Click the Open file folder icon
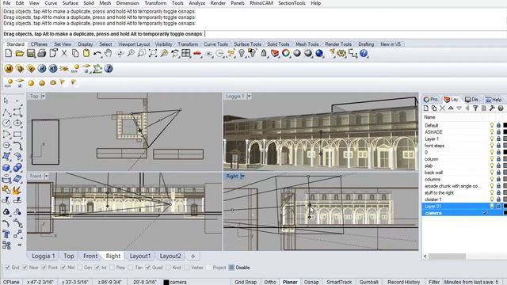 pos(19,53)
